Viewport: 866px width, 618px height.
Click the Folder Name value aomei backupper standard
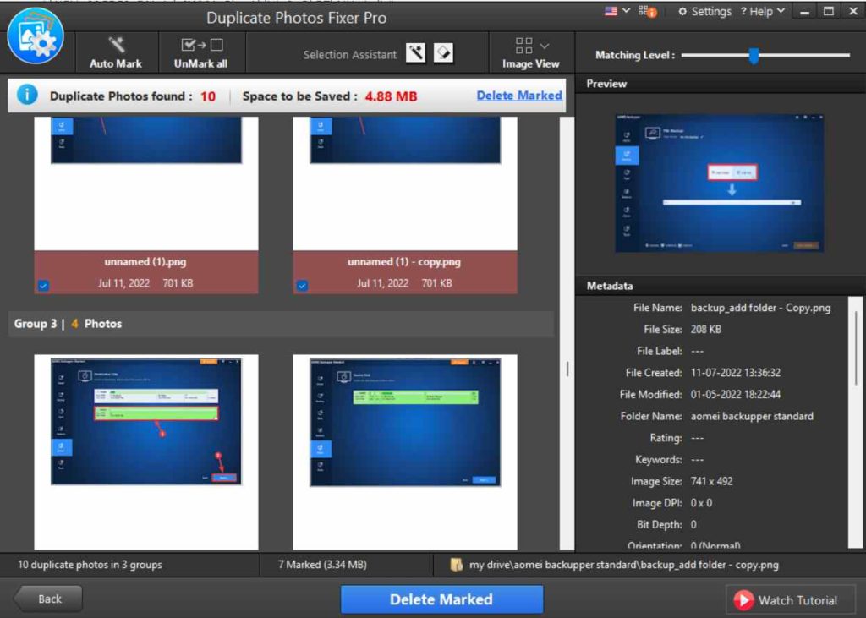(x=752, y=416)
